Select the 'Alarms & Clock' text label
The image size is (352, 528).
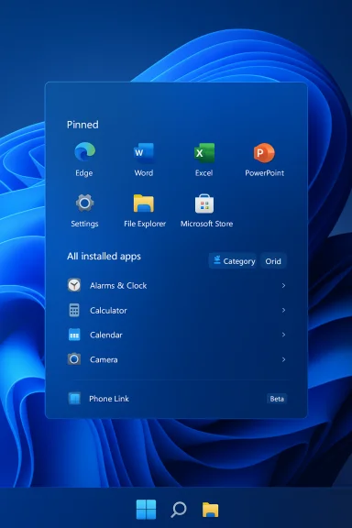click(118, 286)
